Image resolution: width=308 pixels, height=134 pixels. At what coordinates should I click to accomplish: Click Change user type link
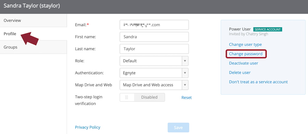point(245,44)
